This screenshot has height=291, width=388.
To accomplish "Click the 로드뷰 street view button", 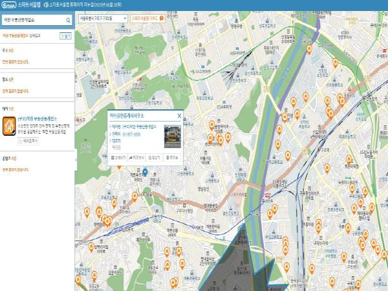I will [x=173, y=157].
